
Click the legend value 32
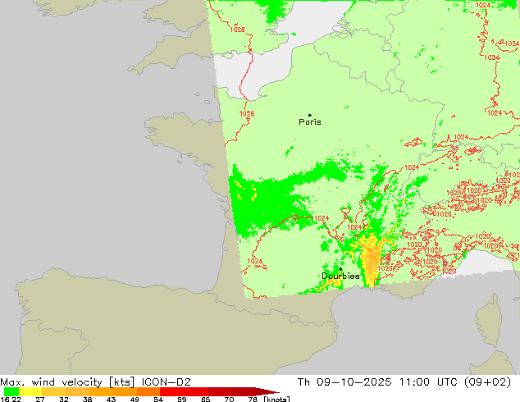(64, 399)
